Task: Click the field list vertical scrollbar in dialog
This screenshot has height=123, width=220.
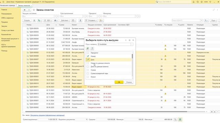Action: click(x=132, y=65)
